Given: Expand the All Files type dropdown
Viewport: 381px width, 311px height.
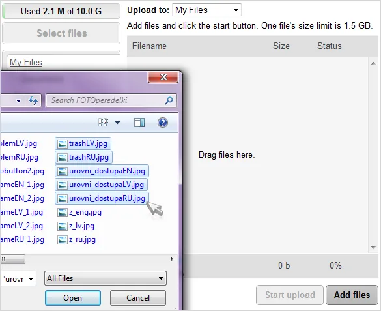Looking at the screenshot, I should click(x=106, y=278).
